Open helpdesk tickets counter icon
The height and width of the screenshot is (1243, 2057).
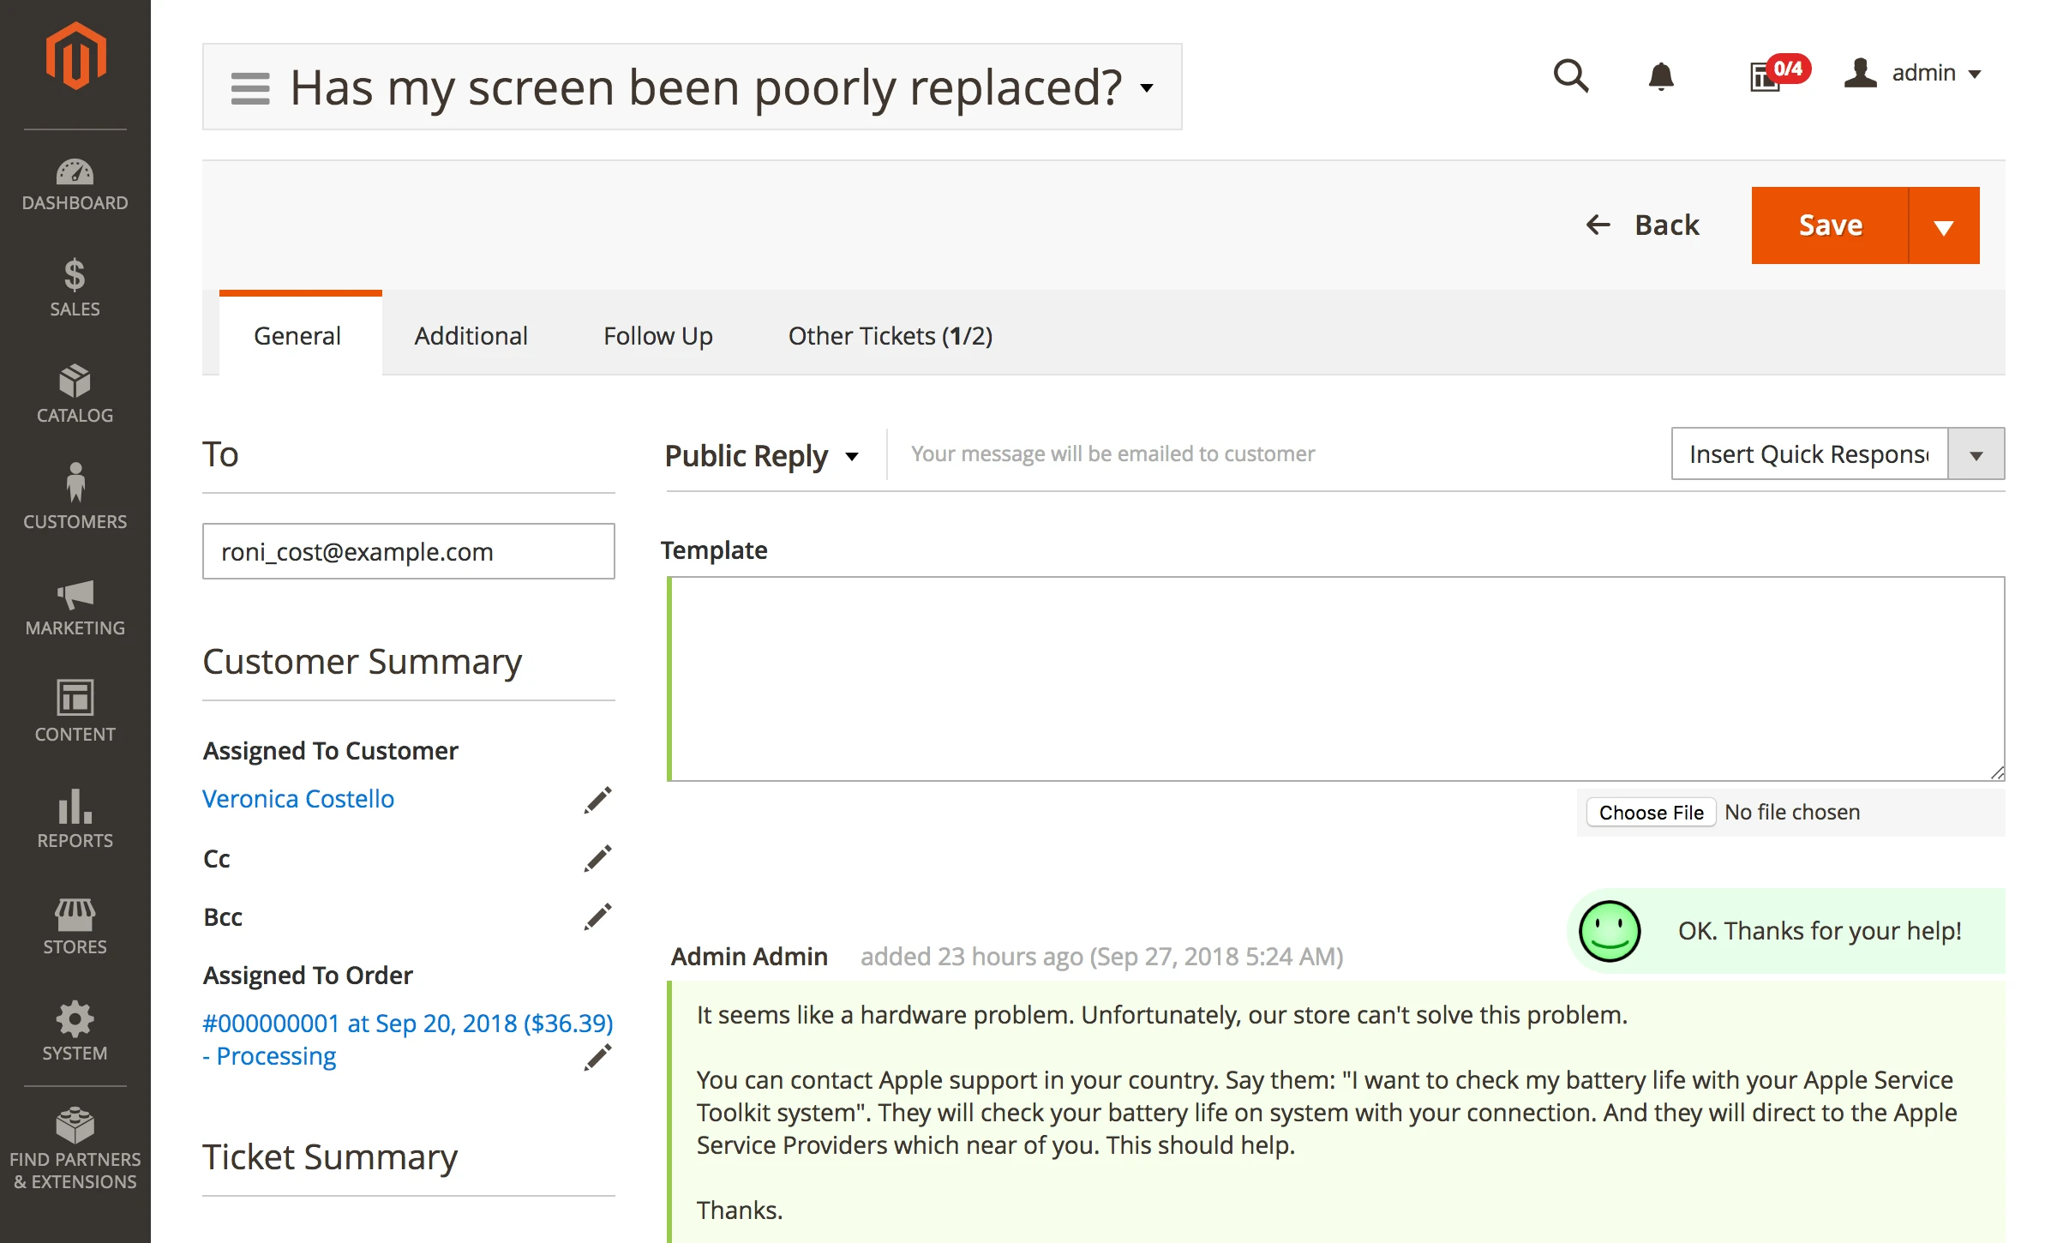(x=1767, y=76)
